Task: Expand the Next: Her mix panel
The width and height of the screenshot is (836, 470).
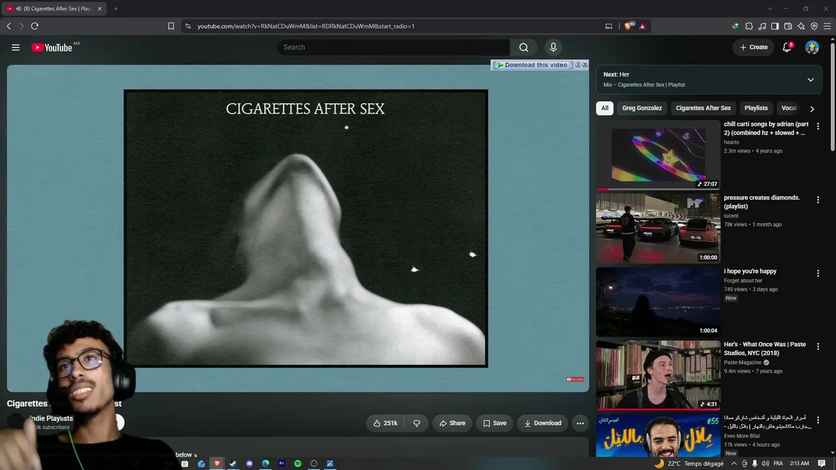Action: 811,80
